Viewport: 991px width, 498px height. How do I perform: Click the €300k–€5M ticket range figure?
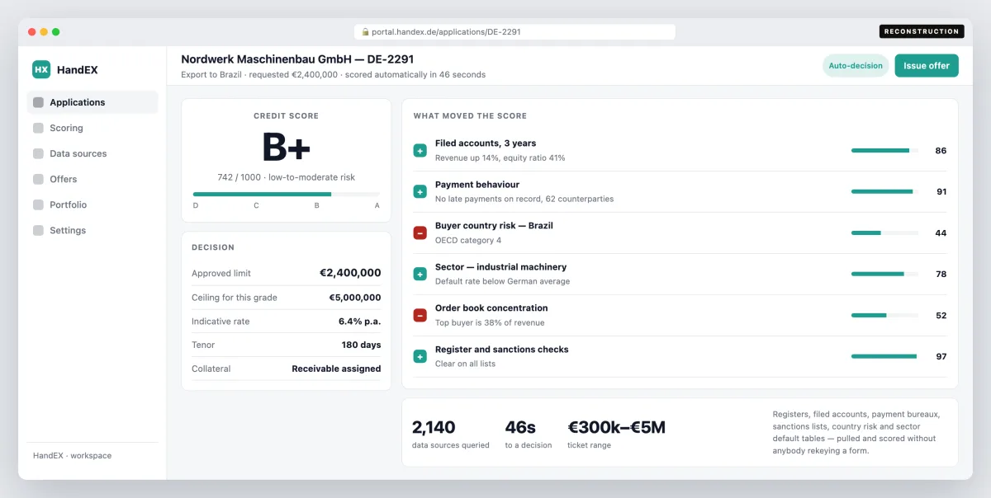click(616, 428)
